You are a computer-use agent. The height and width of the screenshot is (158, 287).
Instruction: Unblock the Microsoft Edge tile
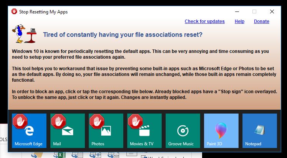pos(29,131)
